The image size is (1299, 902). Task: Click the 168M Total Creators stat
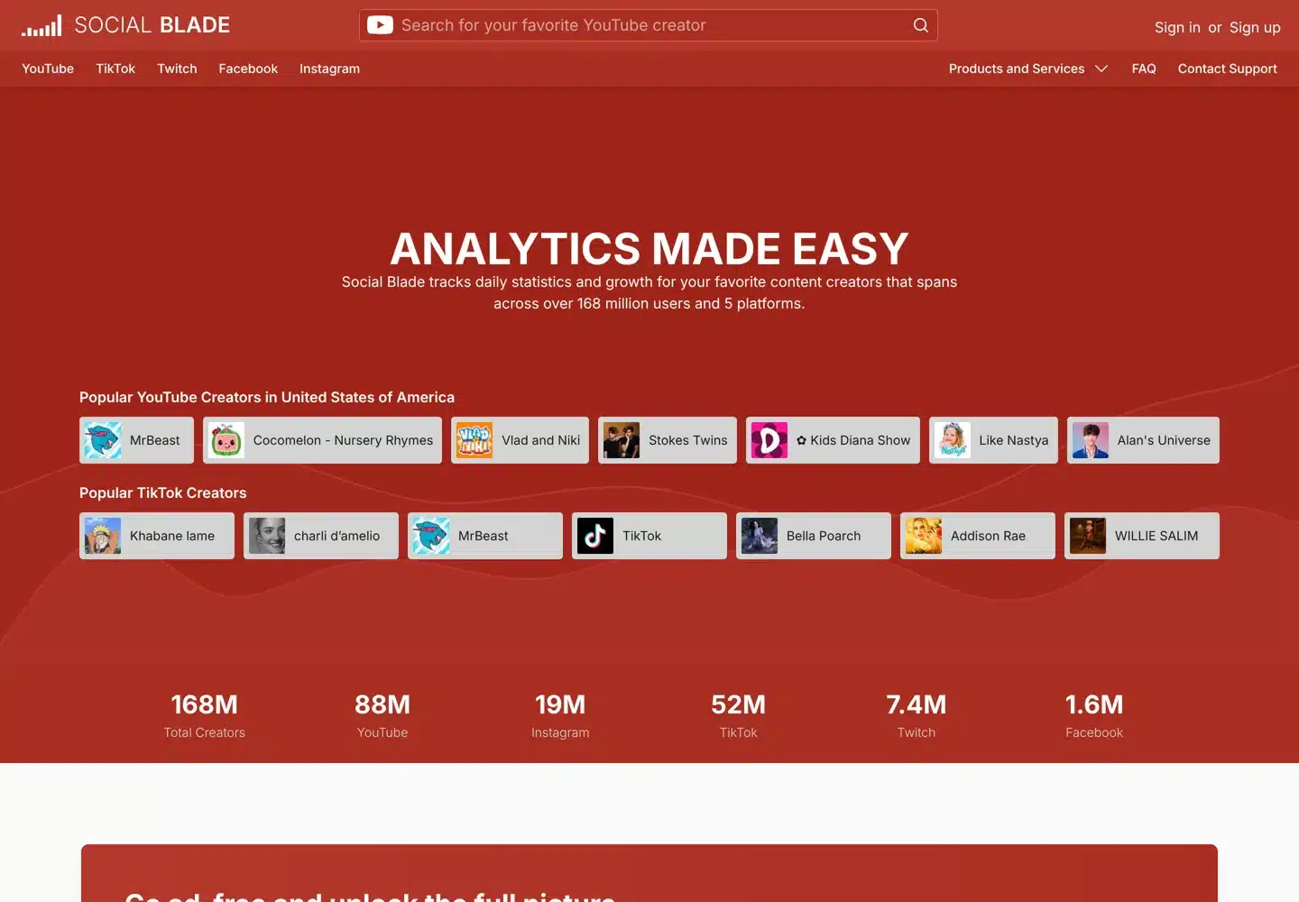tap(205, 715)
